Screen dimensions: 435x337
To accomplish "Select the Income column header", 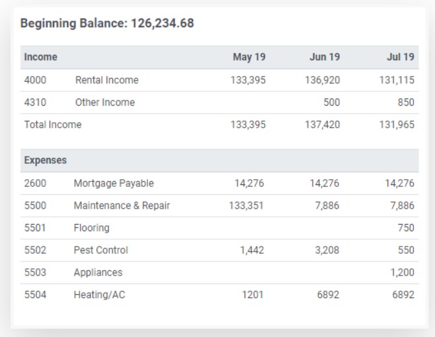I will point(41,57).
